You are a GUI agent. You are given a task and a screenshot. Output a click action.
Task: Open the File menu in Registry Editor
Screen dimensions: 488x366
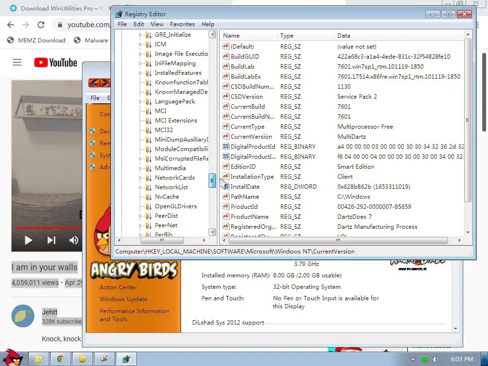[122, 24]
